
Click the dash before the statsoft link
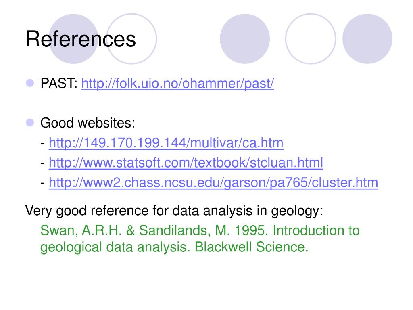[x=43, y=163]
